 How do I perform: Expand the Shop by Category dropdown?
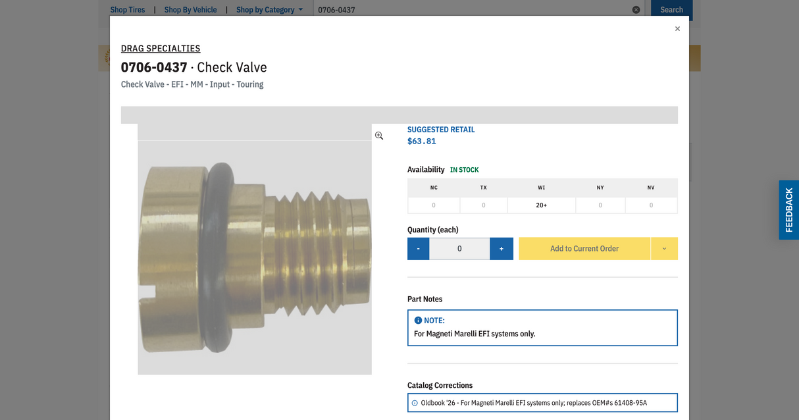(x=270, y=10)
